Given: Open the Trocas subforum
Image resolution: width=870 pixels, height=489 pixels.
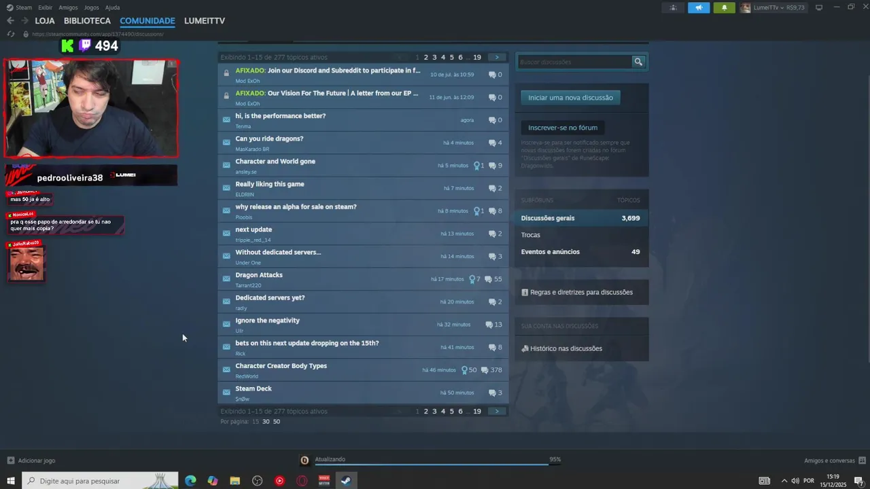Looking at the screenshot, I should 530,235.
